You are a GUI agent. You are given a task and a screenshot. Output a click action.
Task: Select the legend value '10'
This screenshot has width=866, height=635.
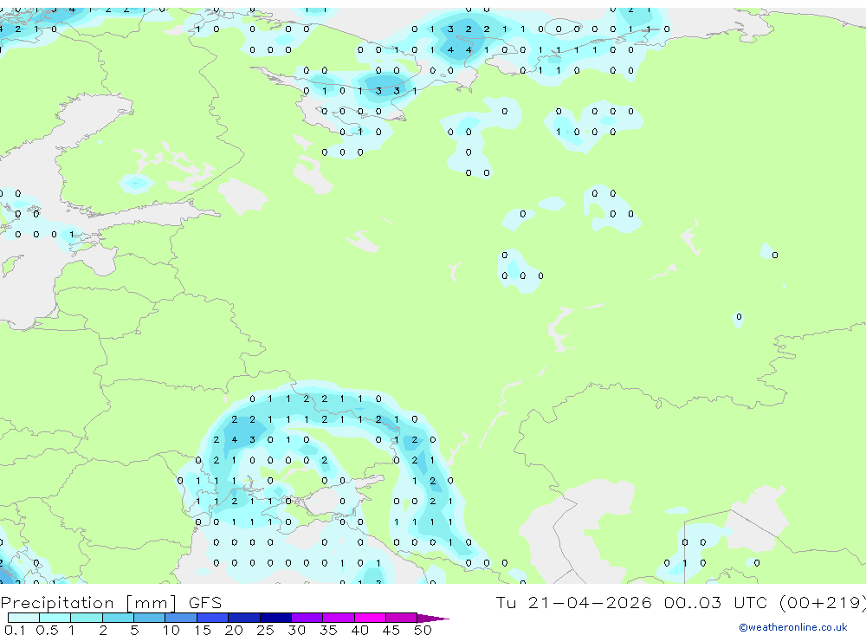point(171,630)
